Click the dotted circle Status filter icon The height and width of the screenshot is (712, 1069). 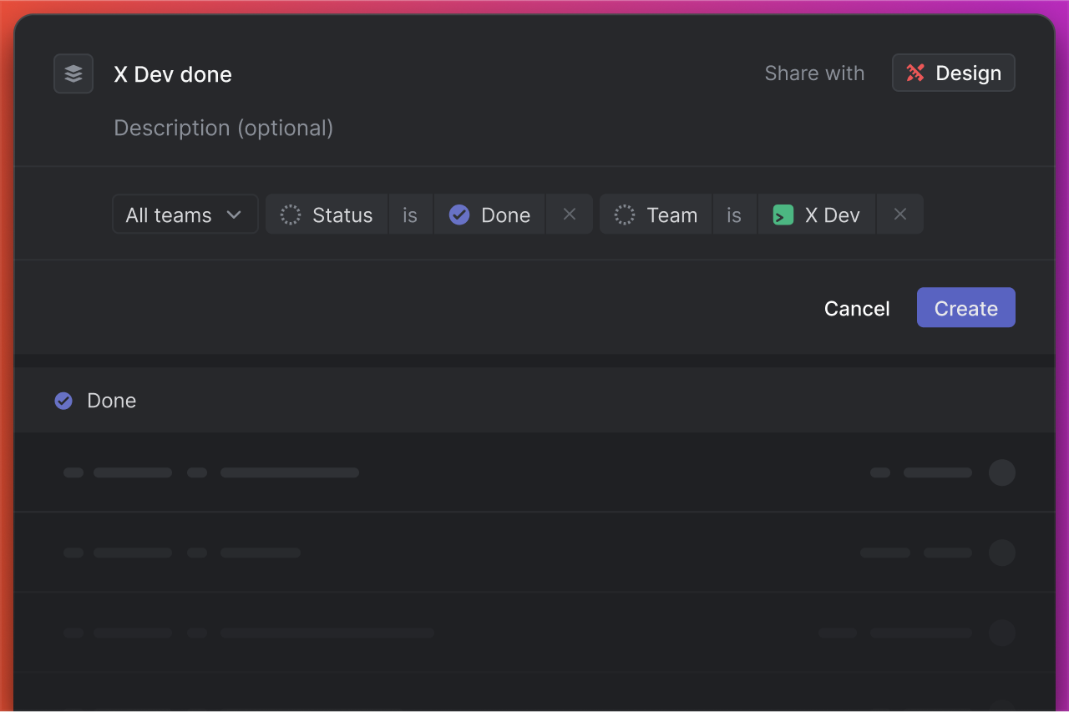click(x=291, y=215)
